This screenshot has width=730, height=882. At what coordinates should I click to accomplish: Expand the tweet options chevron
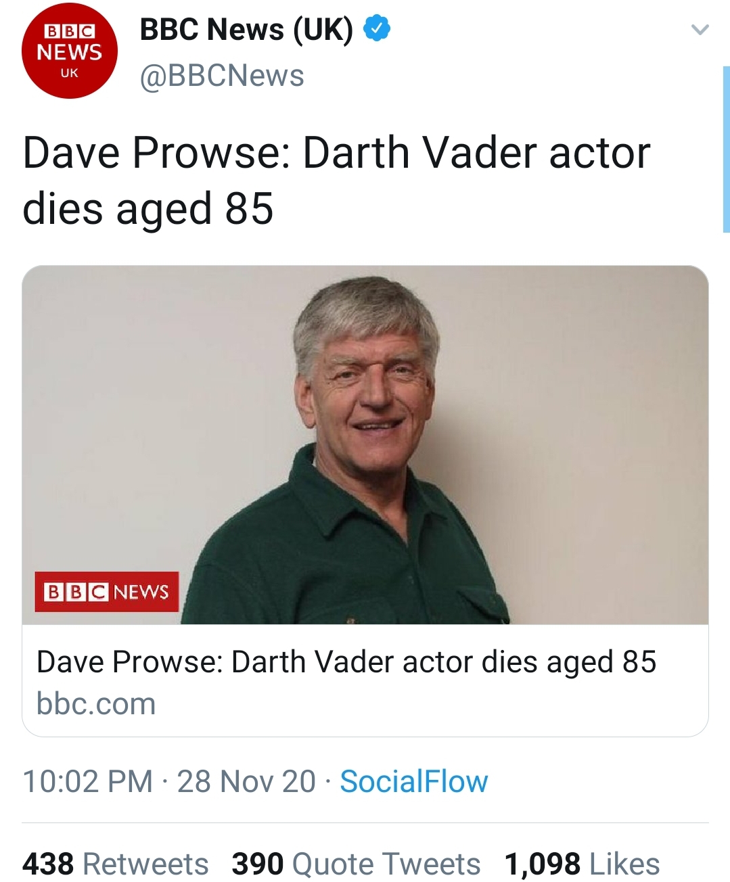click(x=700, y=30)
